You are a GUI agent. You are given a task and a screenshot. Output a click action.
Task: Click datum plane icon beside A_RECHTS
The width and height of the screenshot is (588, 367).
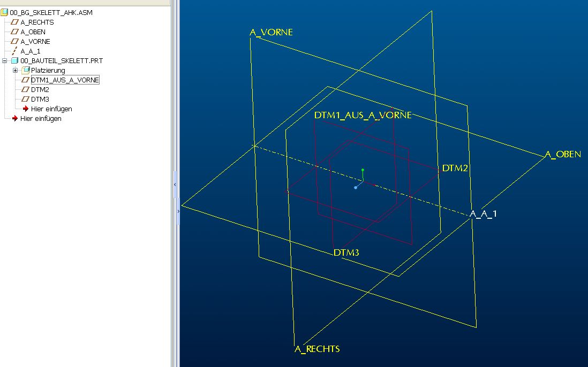coord(14,22)
